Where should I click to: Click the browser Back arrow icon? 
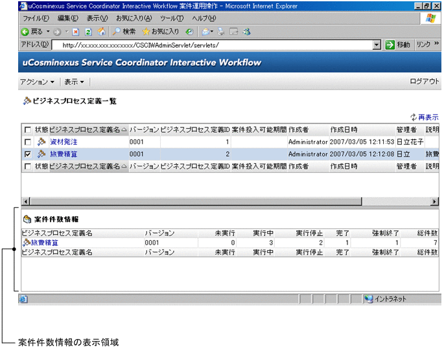click(25, 31)
